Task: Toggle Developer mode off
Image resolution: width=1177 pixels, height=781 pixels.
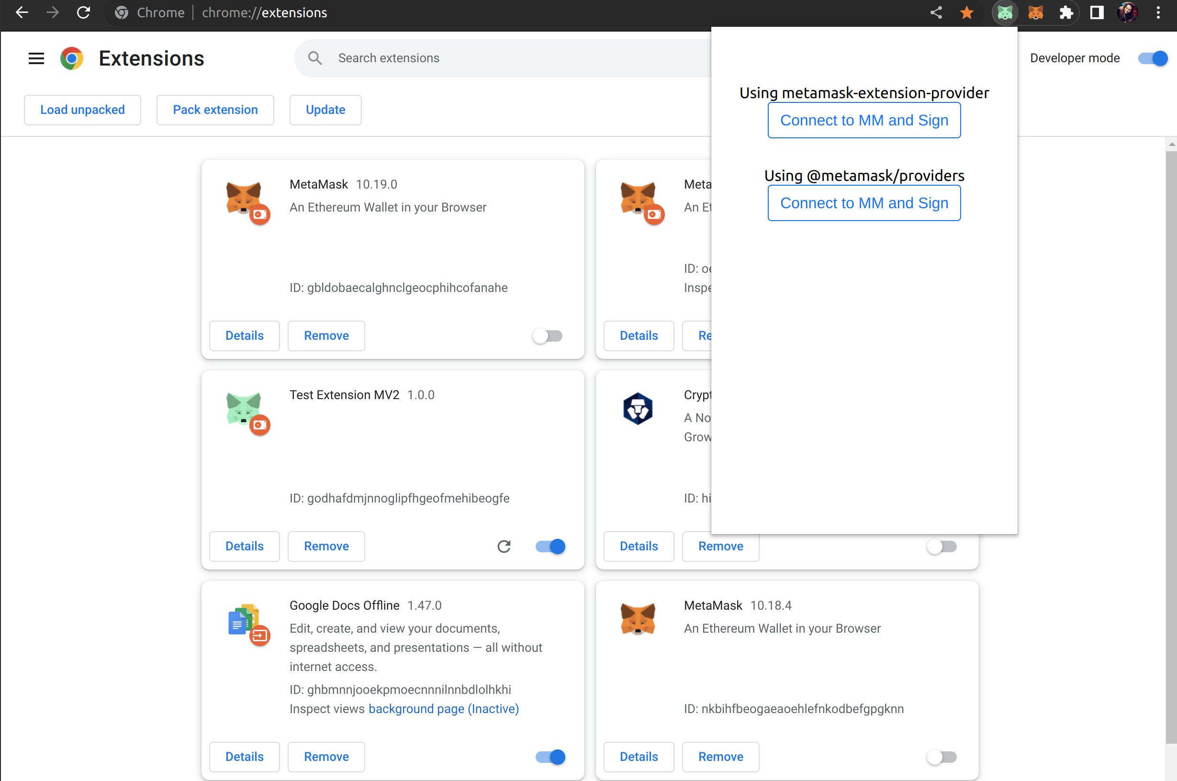Action: coord(1152,58)
